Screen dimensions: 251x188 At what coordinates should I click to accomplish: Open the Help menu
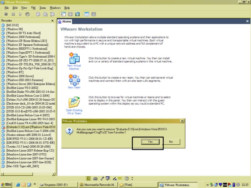[x=67, y=8]
